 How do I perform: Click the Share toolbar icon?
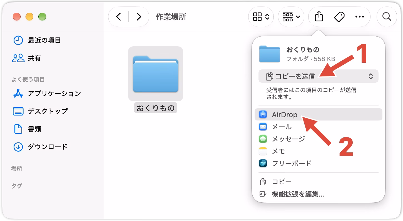[319, 17]
